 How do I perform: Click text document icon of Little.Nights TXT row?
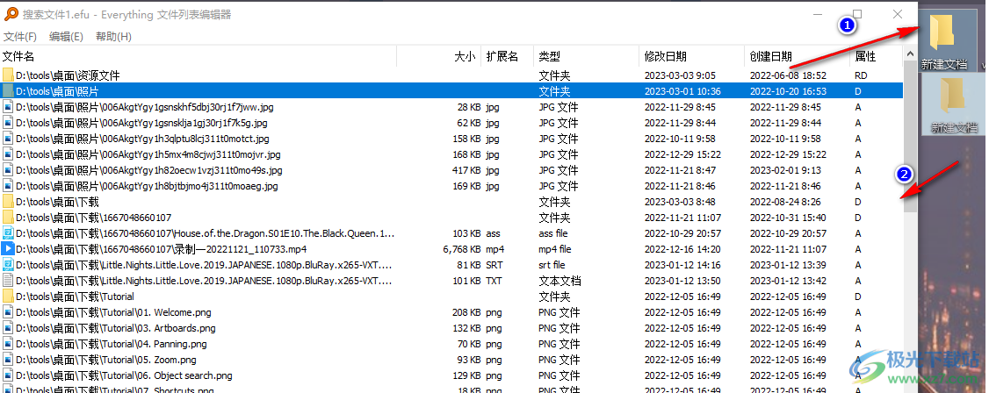(x=8, y=280)
